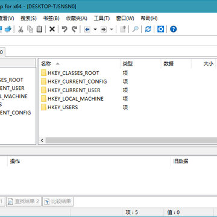Open the Back history dropdown arrow

[x=95, y=30]
